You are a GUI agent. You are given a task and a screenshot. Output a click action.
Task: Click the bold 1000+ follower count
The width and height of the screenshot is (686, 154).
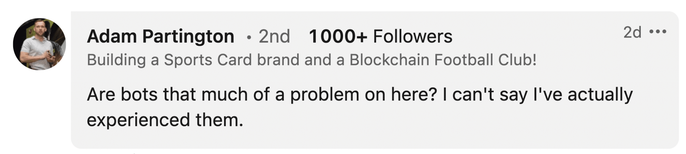pos(338,36)
